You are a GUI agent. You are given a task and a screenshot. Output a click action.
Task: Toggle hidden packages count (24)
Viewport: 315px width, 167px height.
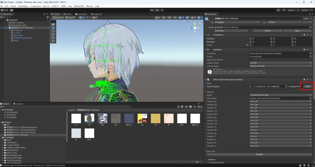200,107
